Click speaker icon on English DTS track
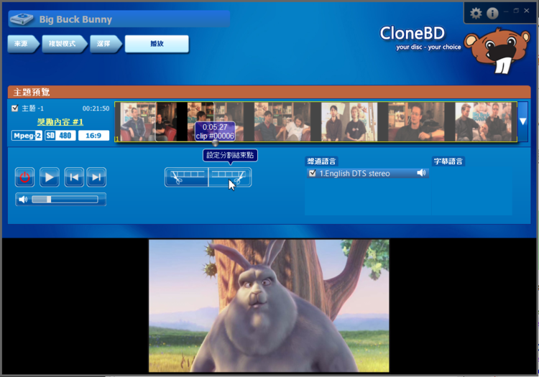 click(421, 173)
